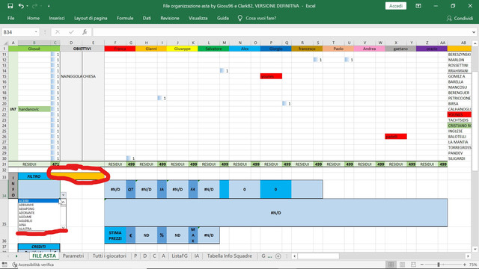Click the 'Cosa vuoi fare?' search box
Viewport: 479px width, 269px height.
tap(261, 18)
